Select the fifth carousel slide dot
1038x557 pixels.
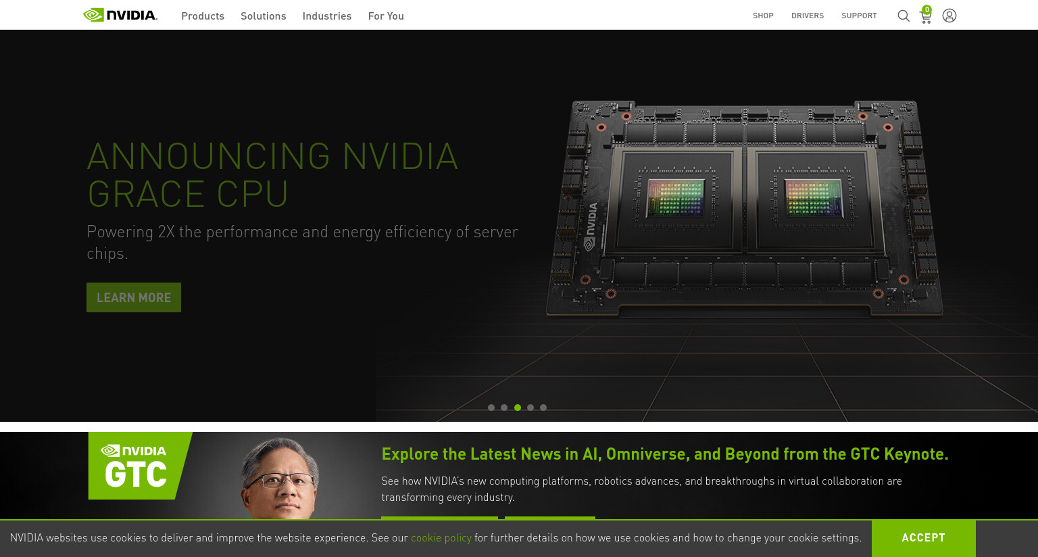pyautogui.click(x=543, y=408)
